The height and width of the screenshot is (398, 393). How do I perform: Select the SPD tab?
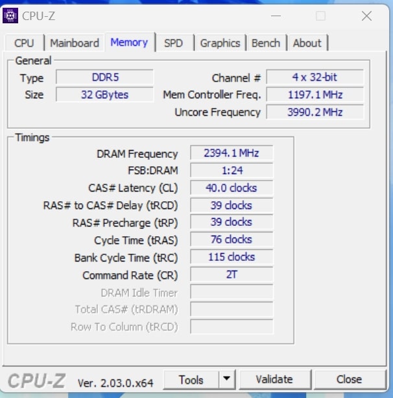pos(173,43)
